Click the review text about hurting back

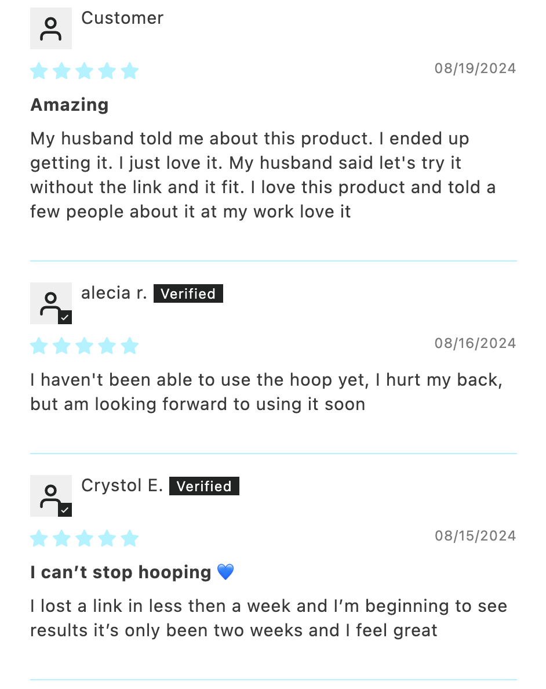click(x=266, y=392)
